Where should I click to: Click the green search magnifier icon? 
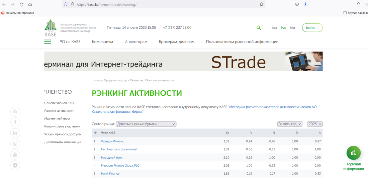pyautogui.click(x=259, y=28)
